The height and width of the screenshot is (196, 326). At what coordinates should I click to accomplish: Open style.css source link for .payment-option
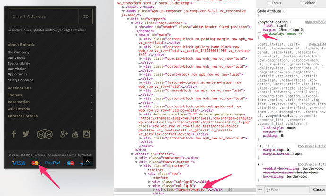[x=316, y=22]
